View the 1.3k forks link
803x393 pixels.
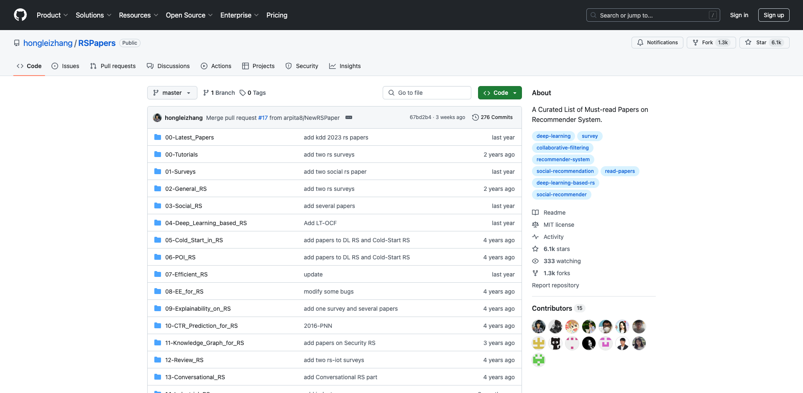551,273
